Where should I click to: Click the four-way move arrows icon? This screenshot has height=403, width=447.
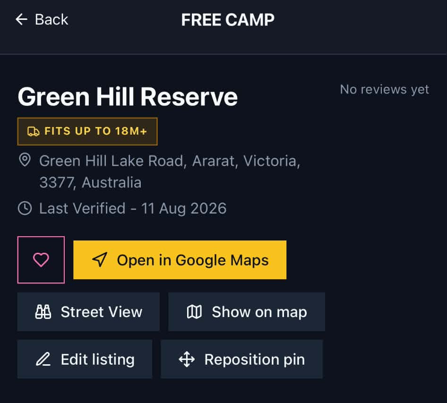[x=187, y=359]
